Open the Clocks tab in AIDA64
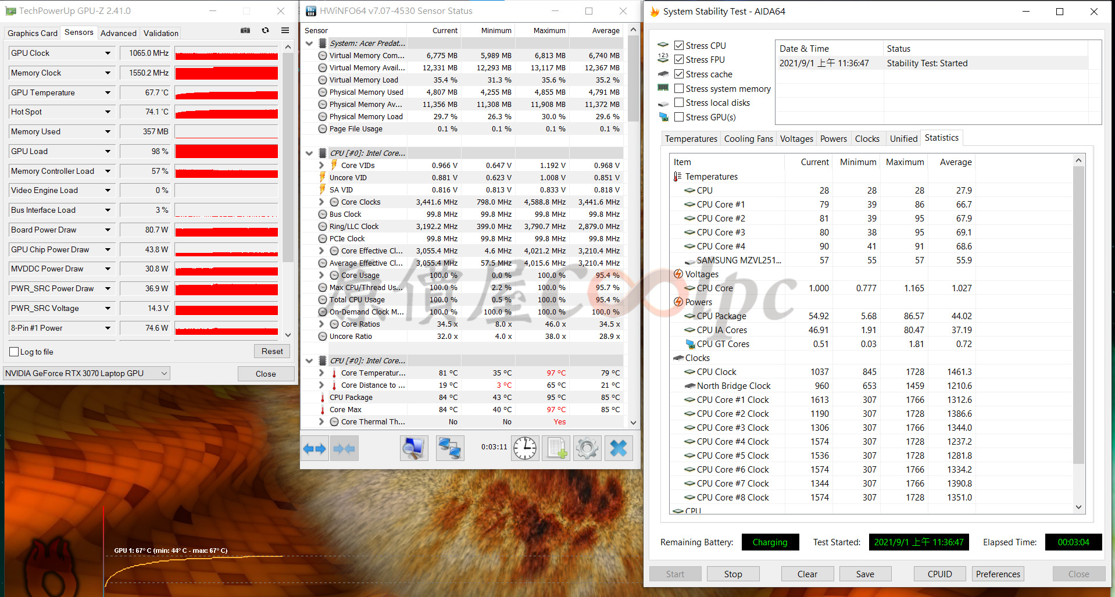Viewport: 1115px width, 597px height. point(867,138)
